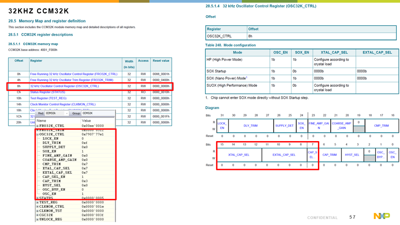Select the DLY_TRIM field row
Viewport: 400px width, 225px height.
tap(75, 143)
